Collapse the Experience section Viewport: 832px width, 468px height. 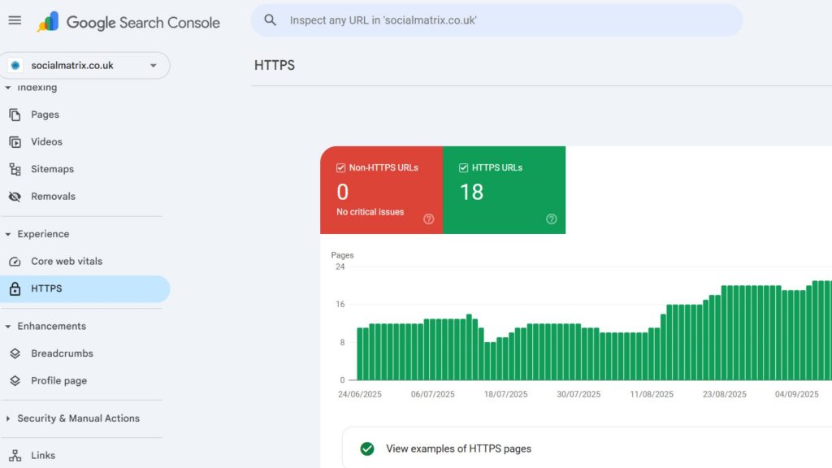[8, 234]
